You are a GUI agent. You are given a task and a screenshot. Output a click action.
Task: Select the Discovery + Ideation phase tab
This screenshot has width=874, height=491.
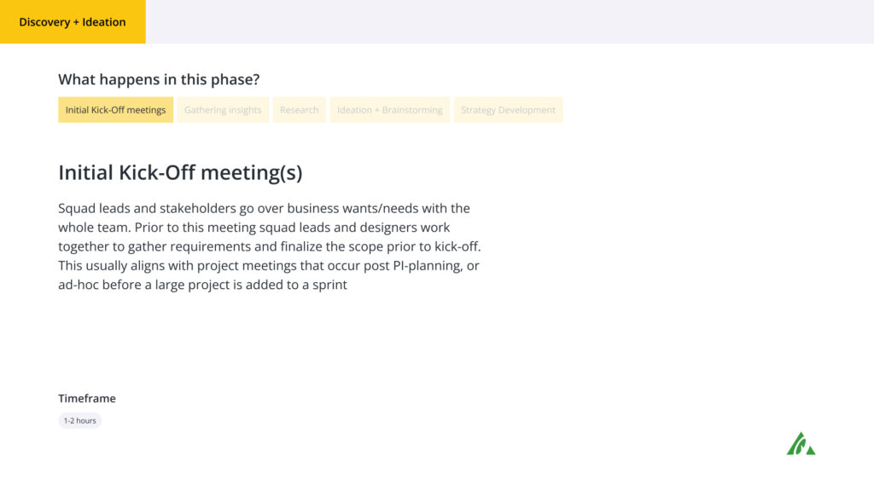click(73, 21)
